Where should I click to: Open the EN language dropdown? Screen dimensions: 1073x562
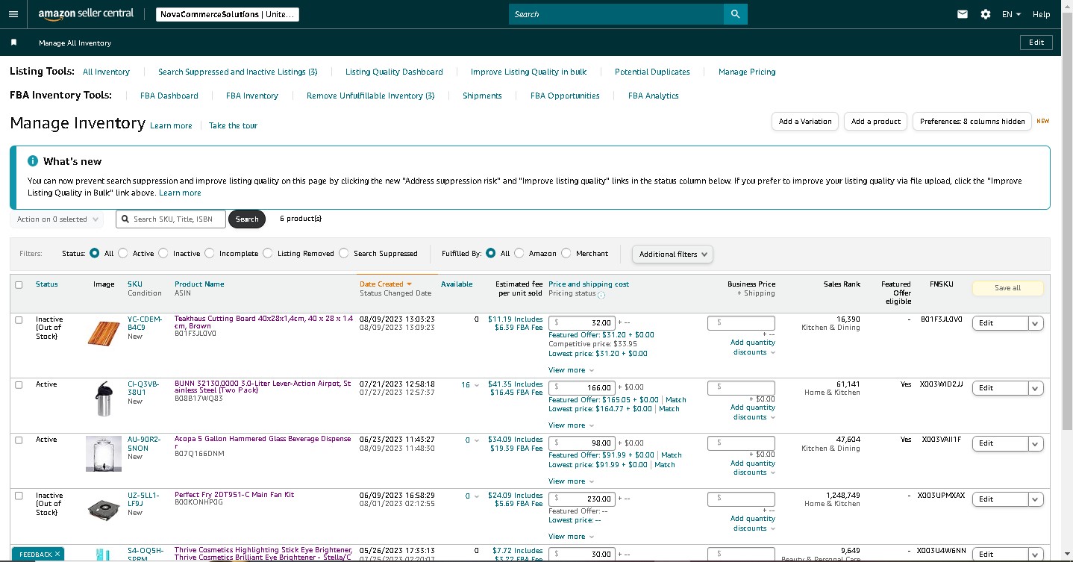1011,14
